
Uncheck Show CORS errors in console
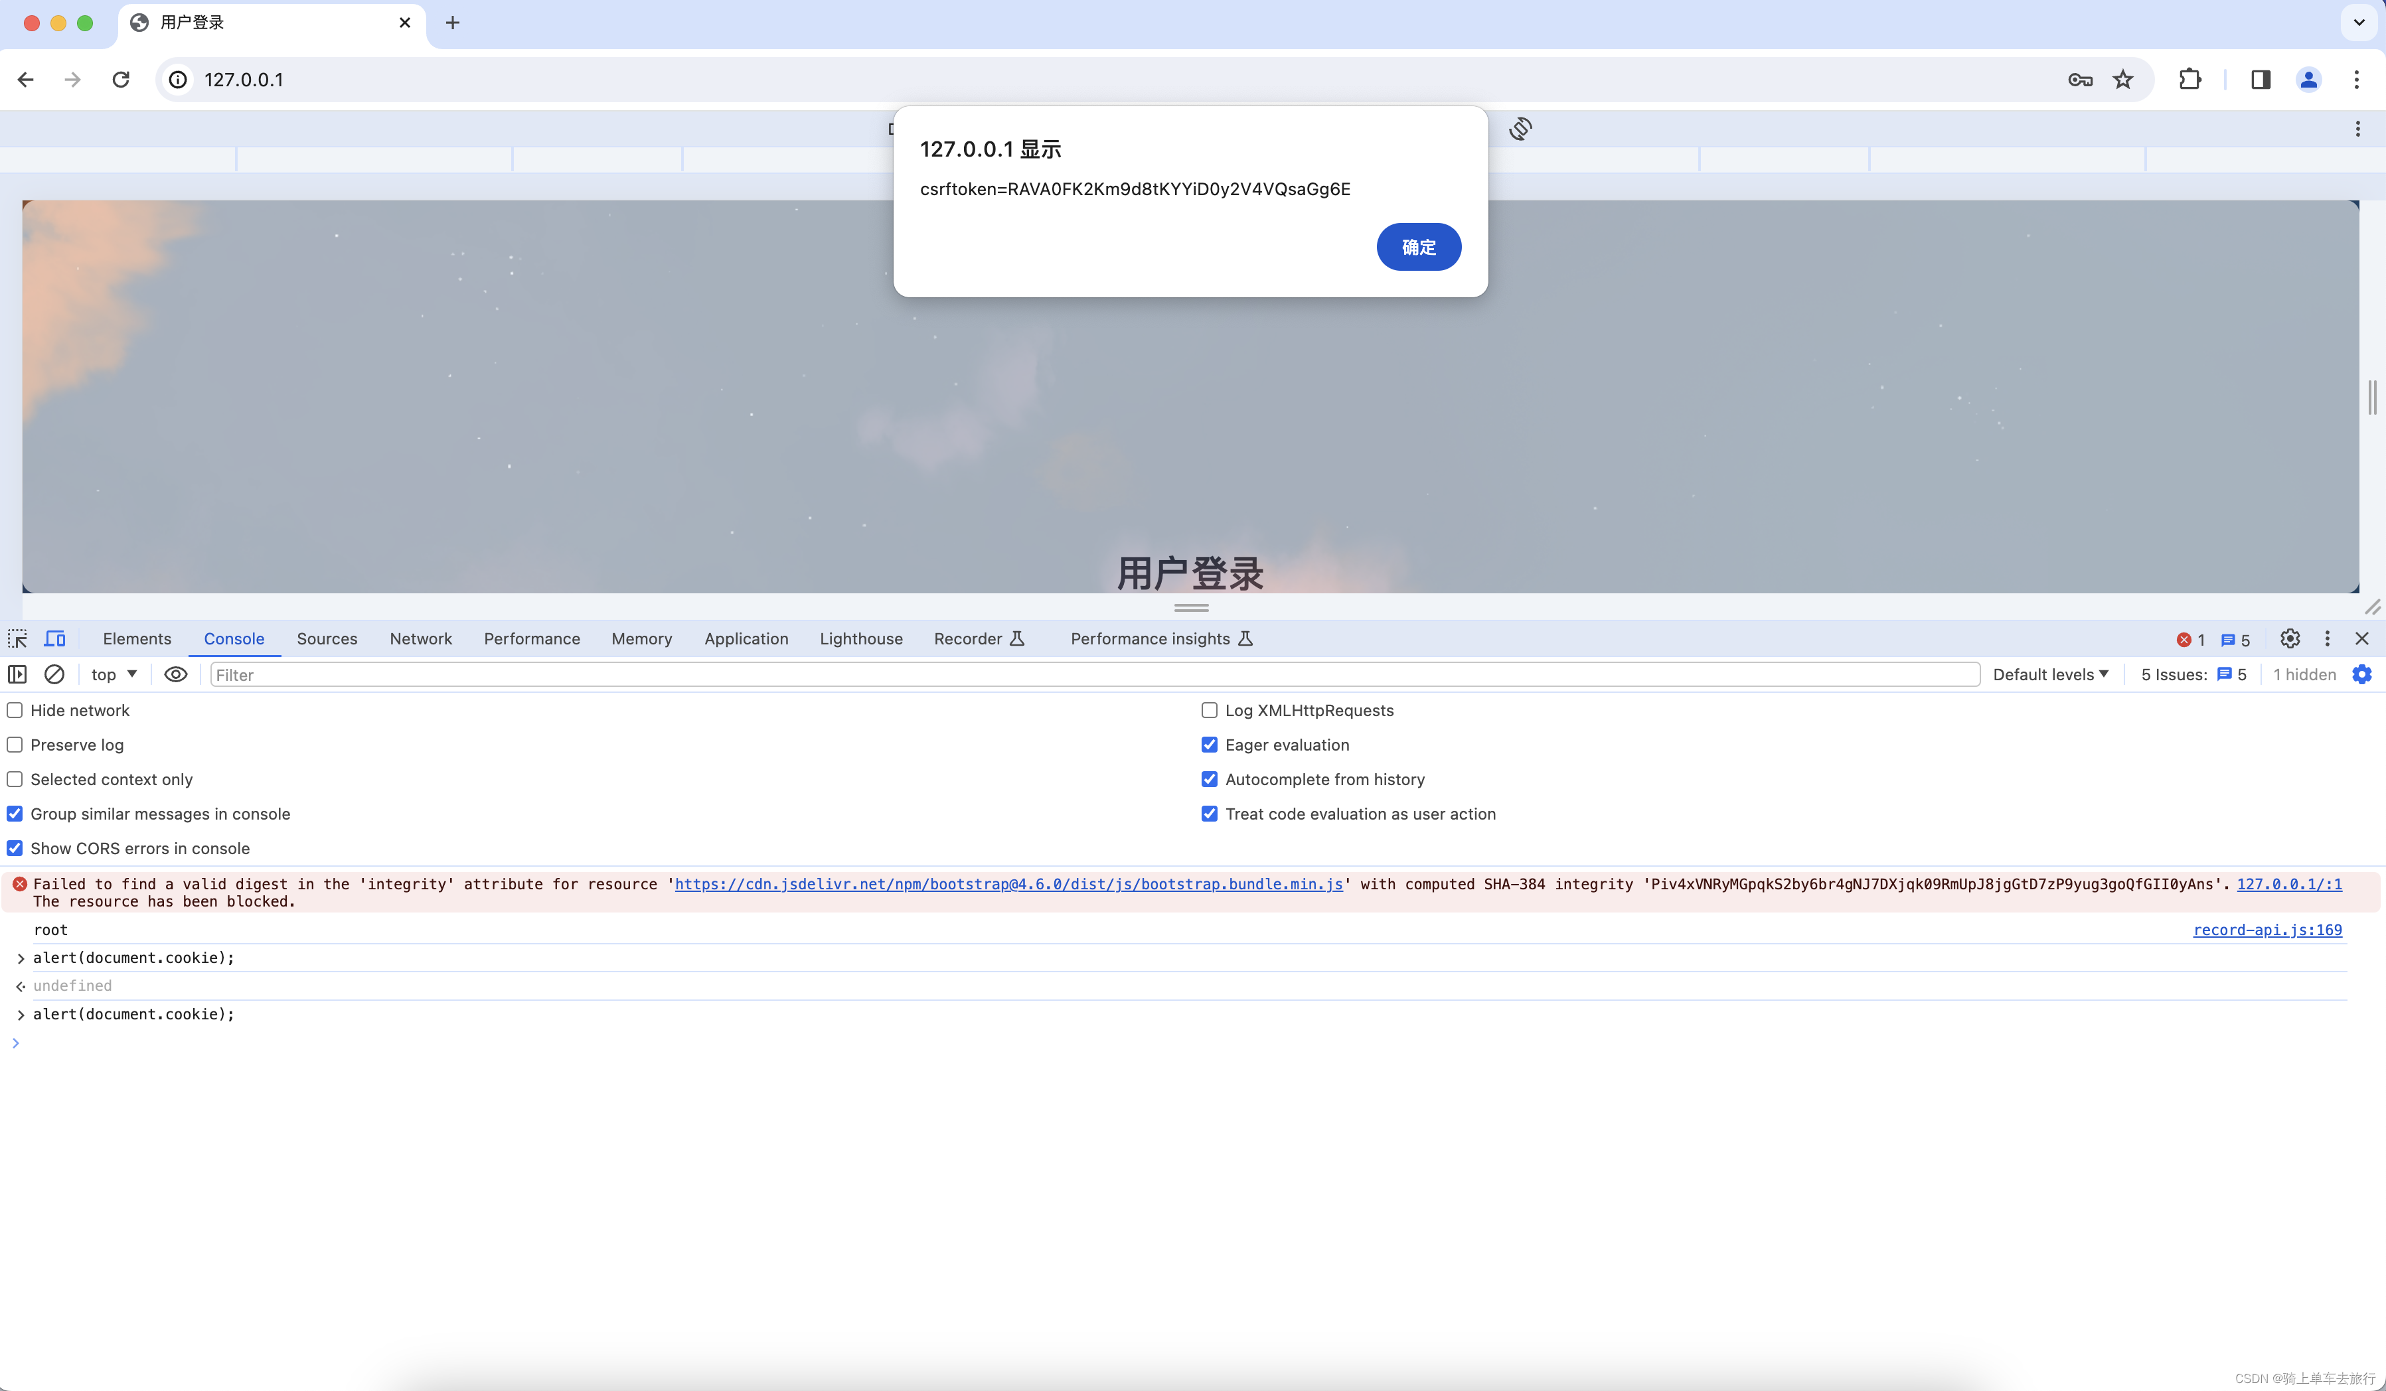click(15, 848)
